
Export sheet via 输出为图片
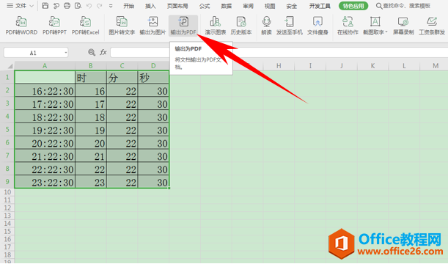point(153,26)
